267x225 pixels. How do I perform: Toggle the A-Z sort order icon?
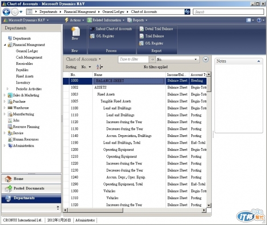[100, 67]
